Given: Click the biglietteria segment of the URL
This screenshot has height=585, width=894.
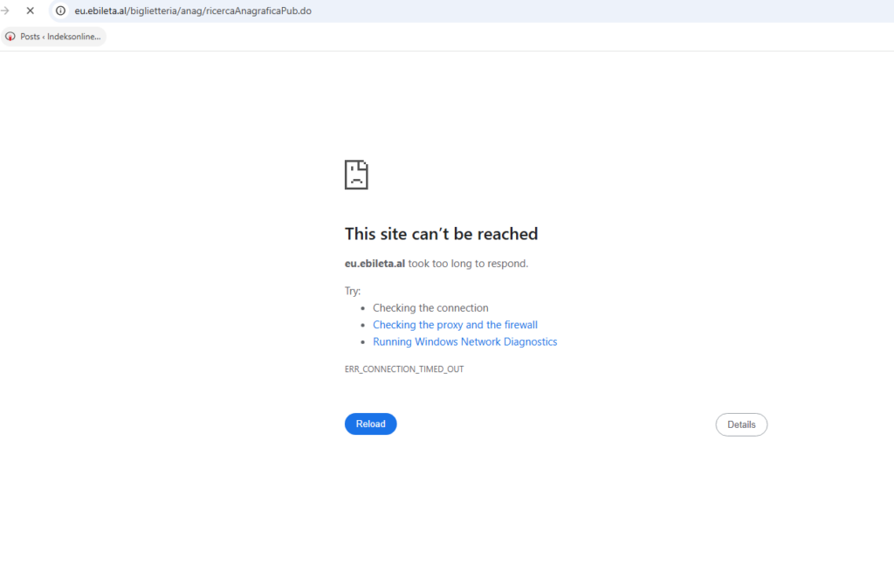Looking at the screenshot, I should 155,11.
